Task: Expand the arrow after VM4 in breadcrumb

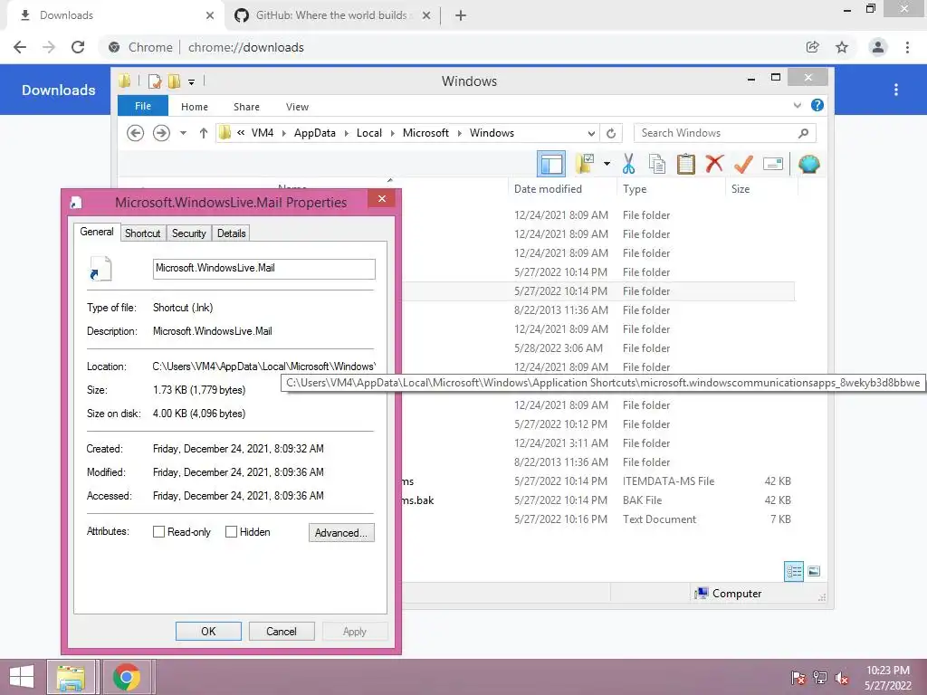Action: click(283, 133)
